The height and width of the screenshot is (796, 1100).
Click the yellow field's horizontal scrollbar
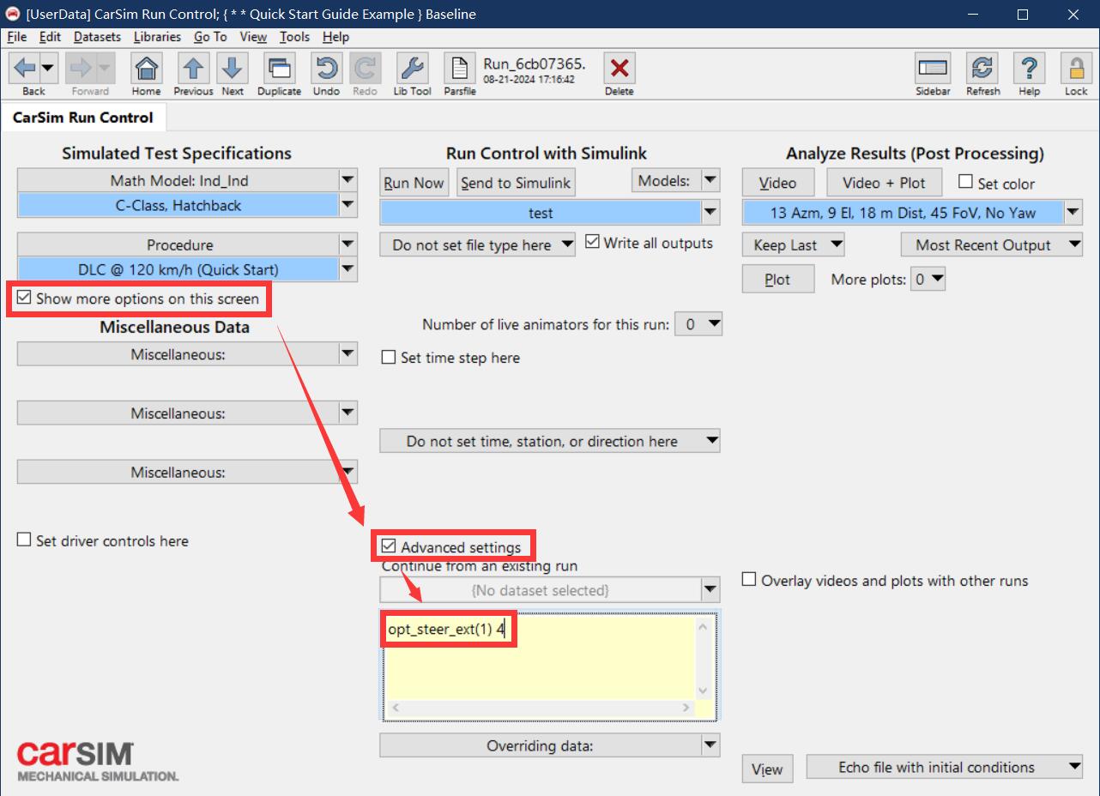540,708
